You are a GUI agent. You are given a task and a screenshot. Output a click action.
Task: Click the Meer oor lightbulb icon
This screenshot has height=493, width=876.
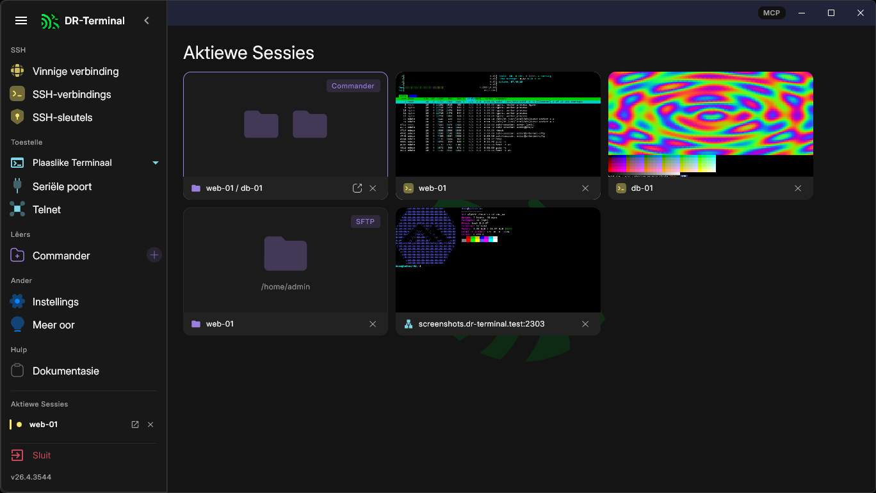point(17,325)
